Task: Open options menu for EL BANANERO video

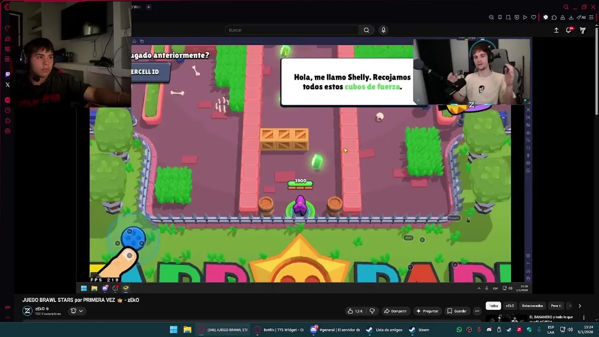Action: [x=584, y=317]
